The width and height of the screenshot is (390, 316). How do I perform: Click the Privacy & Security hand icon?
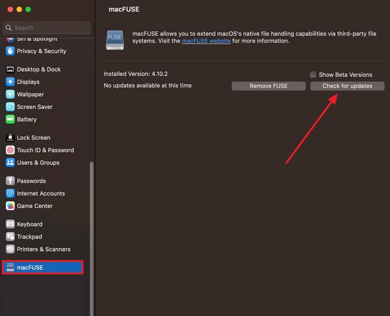coord(10,51)
